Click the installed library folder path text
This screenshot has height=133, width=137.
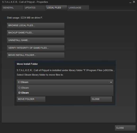66,70
